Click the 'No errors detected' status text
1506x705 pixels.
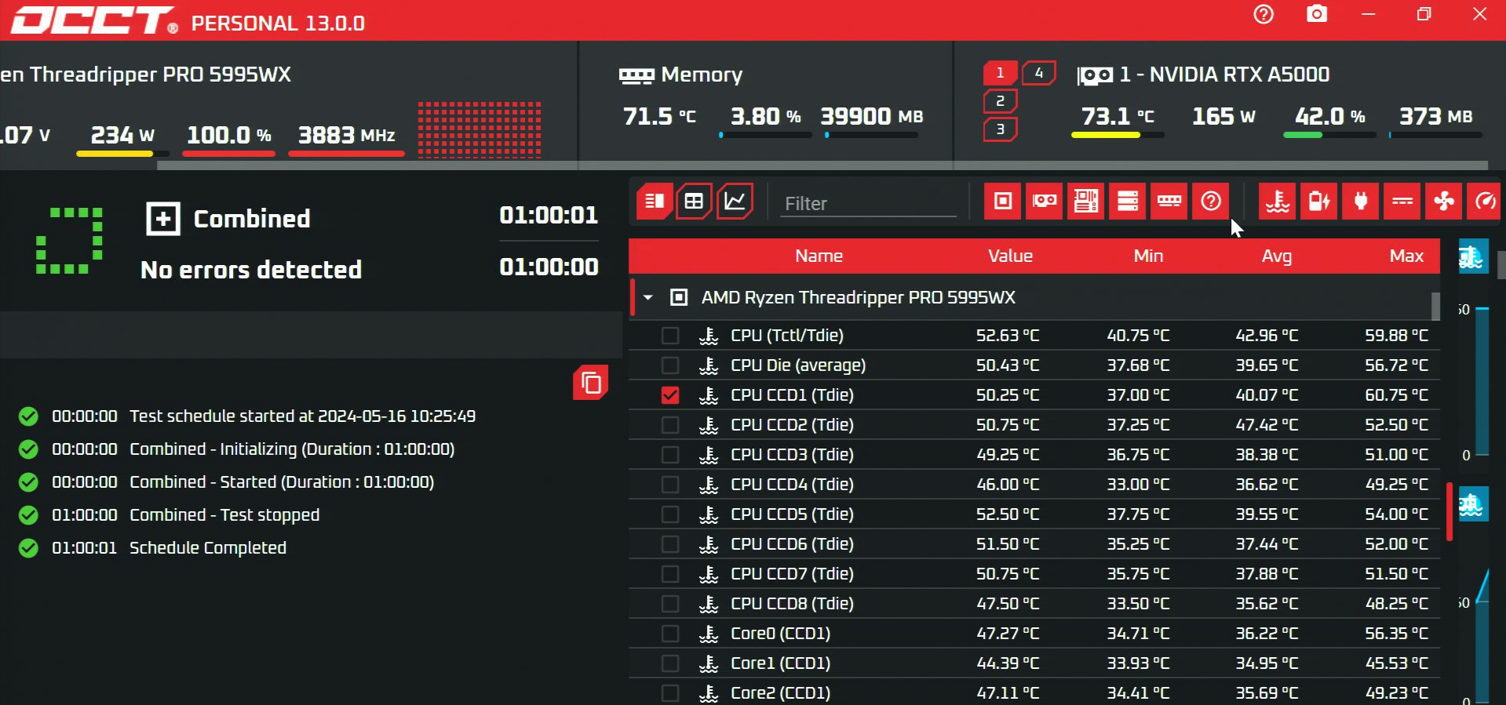click(x=251, y=270)
